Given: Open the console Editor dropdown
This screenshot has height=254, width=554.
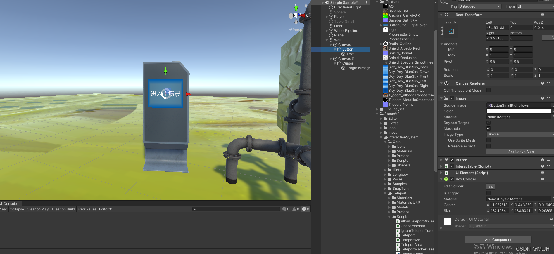Looking at the screenshot, I should point(105,209).
